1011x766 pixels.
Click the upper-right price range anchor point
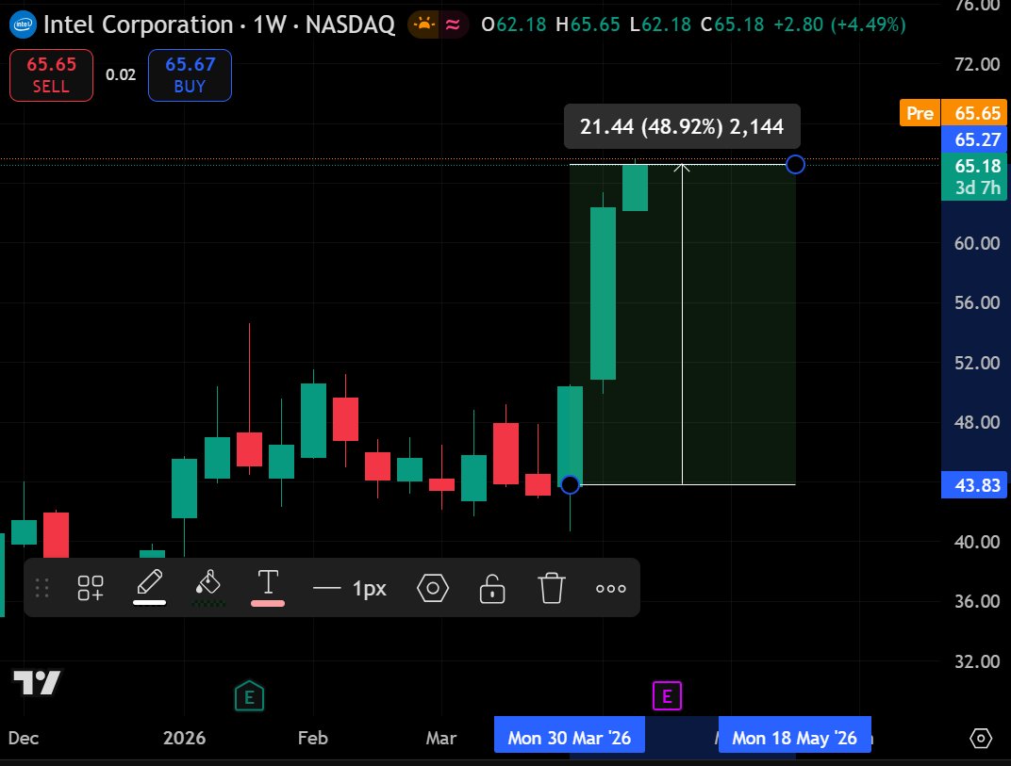(796, 165)
